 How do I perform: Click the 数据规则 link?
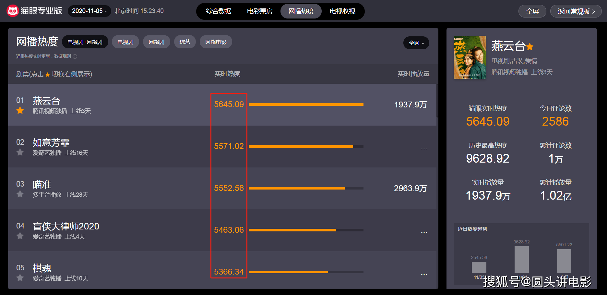tap(62, 56)
